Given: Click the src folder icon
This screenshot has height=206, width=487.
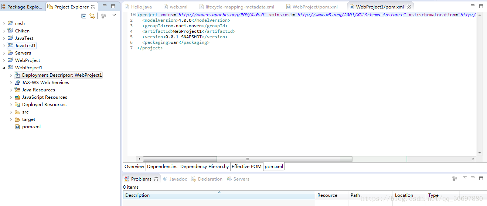Looking at the screenshot, I should pyautogui.click(x=17, y=112).
